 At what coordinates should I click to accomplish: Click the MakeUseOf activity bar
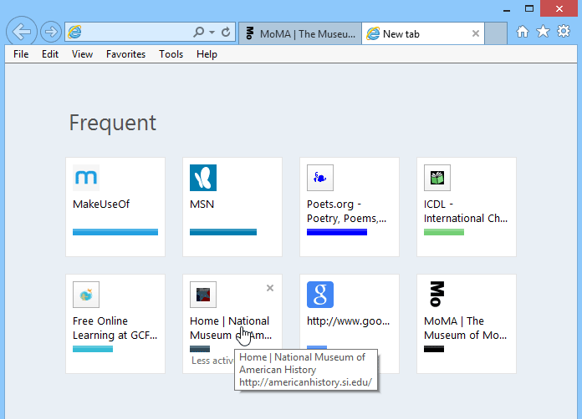click(115, 232)
